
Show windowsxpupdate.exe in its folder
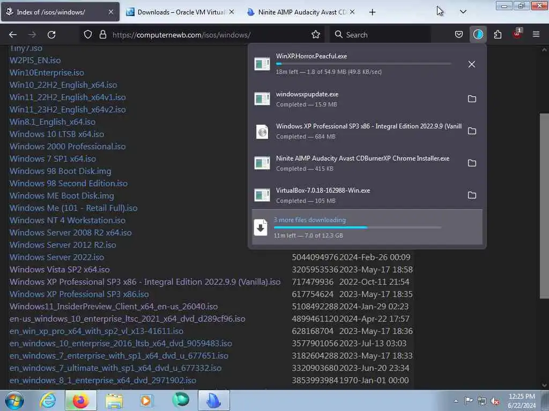click(472, 99)
